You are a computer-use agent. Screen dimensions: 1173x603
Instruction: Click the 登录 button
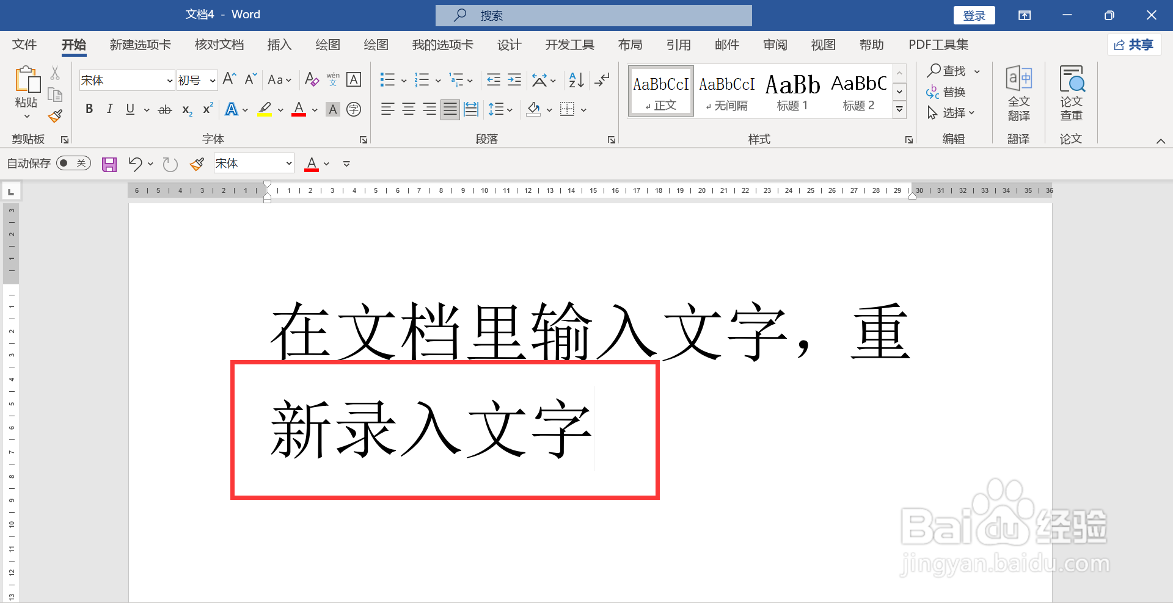[974, 15]
